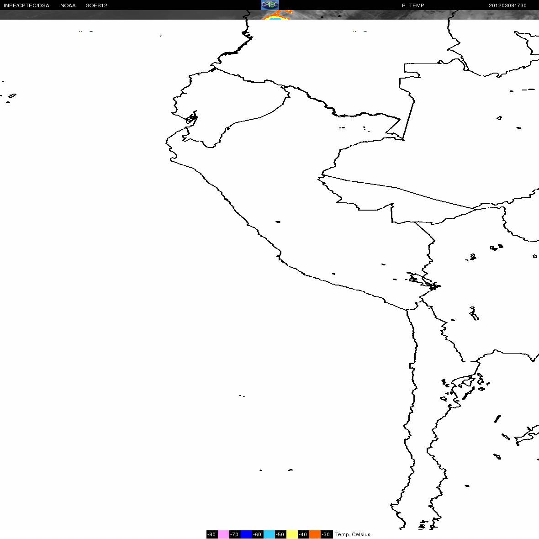Select the 201203081730 timestamp
The height and width of the screenshot is (539, 539).
click(x=507, y=5)
